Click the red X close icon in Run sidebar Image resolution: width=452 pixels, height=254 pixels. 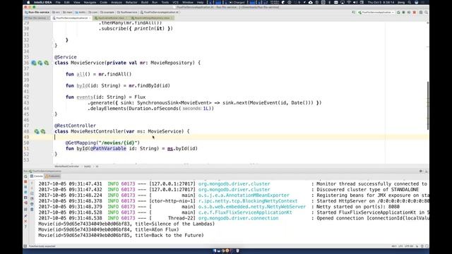click(x=25, y=221)
